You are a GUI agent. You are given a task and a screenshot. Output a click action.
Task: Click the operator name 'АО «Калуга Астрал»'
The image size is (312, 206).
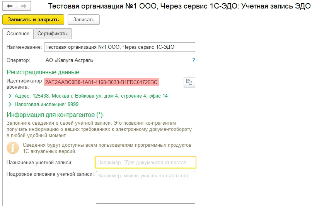pos(70,60)
